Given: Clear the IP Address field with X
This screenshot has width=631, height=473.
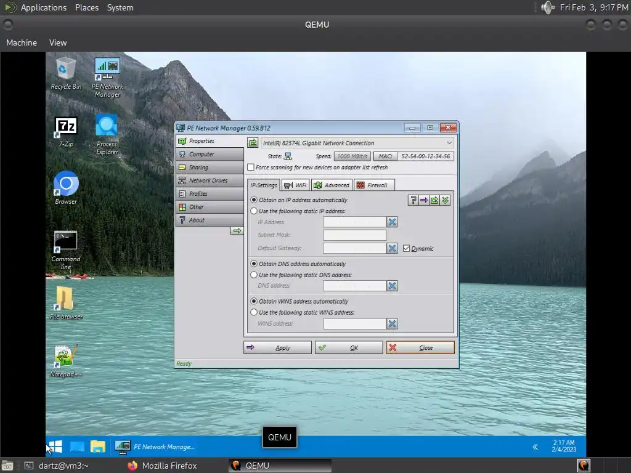Looking at the screenshot, I should 392,222.
